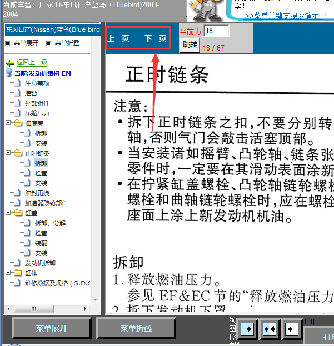Click the 油底壳 folder icon

[x=18, y=123]
